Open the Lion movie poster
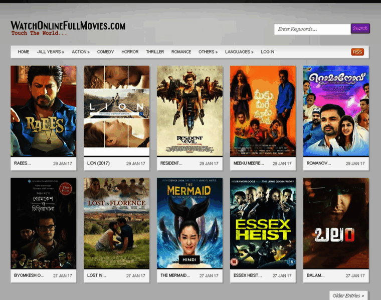 click(x=116, y=110)
